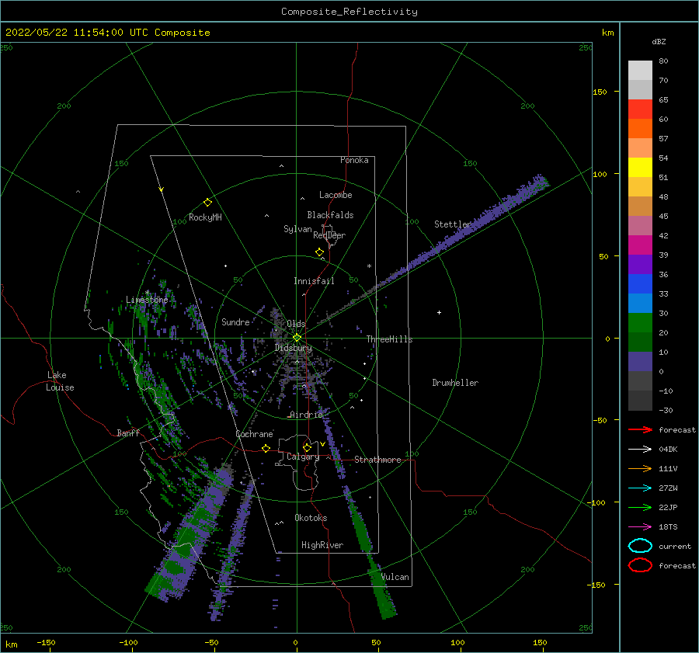The height and width of the screenshot is (653, 699).
Task: Click the magenta 18TS arrow icon
Action: click(640, 527)
